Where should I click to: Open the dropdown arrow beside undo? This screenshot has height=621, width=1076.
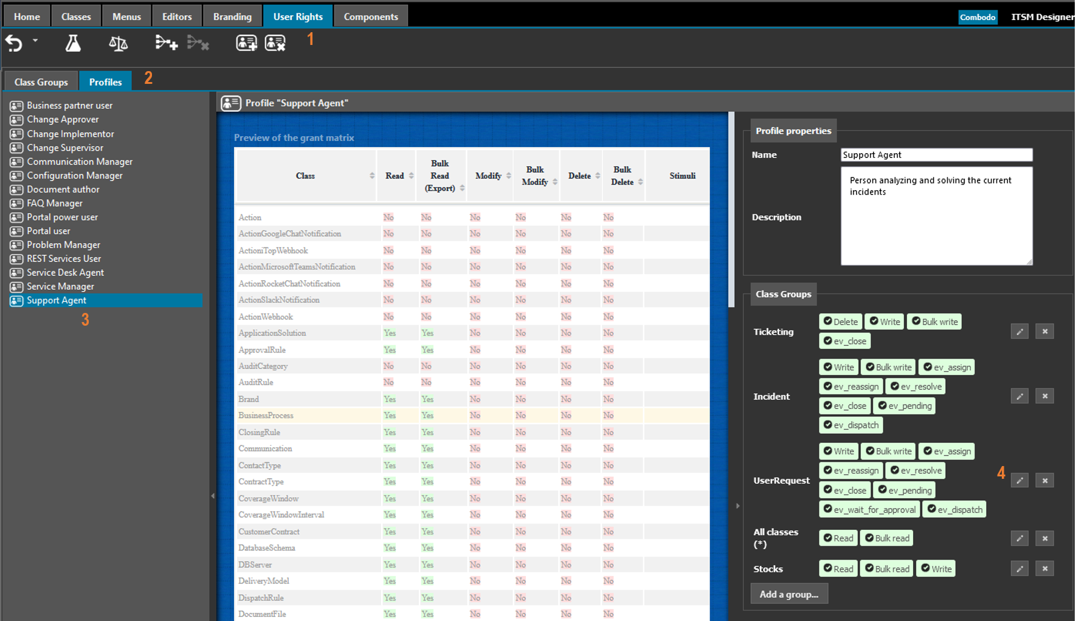(x=35, y=41)
